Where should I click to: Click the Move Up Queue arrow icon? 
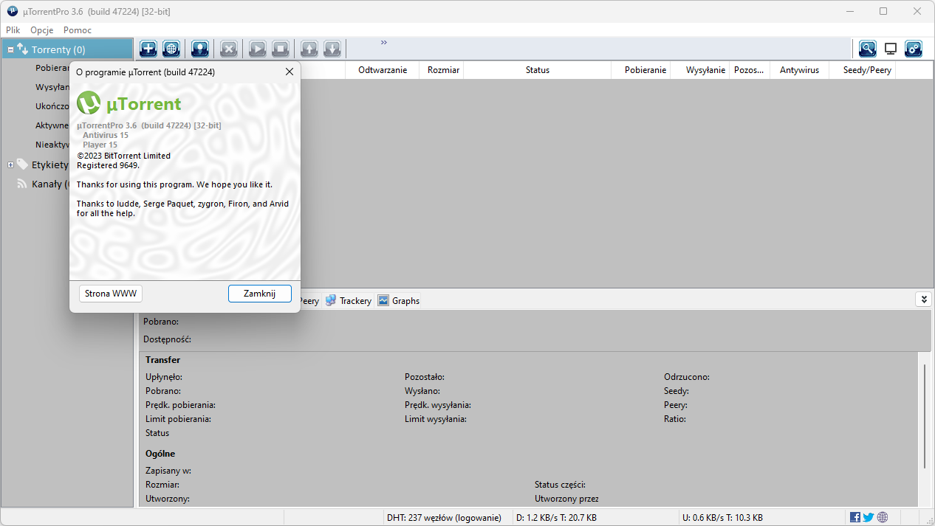tap(309, 49)
